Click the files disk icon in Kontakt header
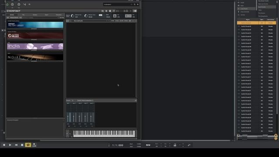 coord(102,11)
